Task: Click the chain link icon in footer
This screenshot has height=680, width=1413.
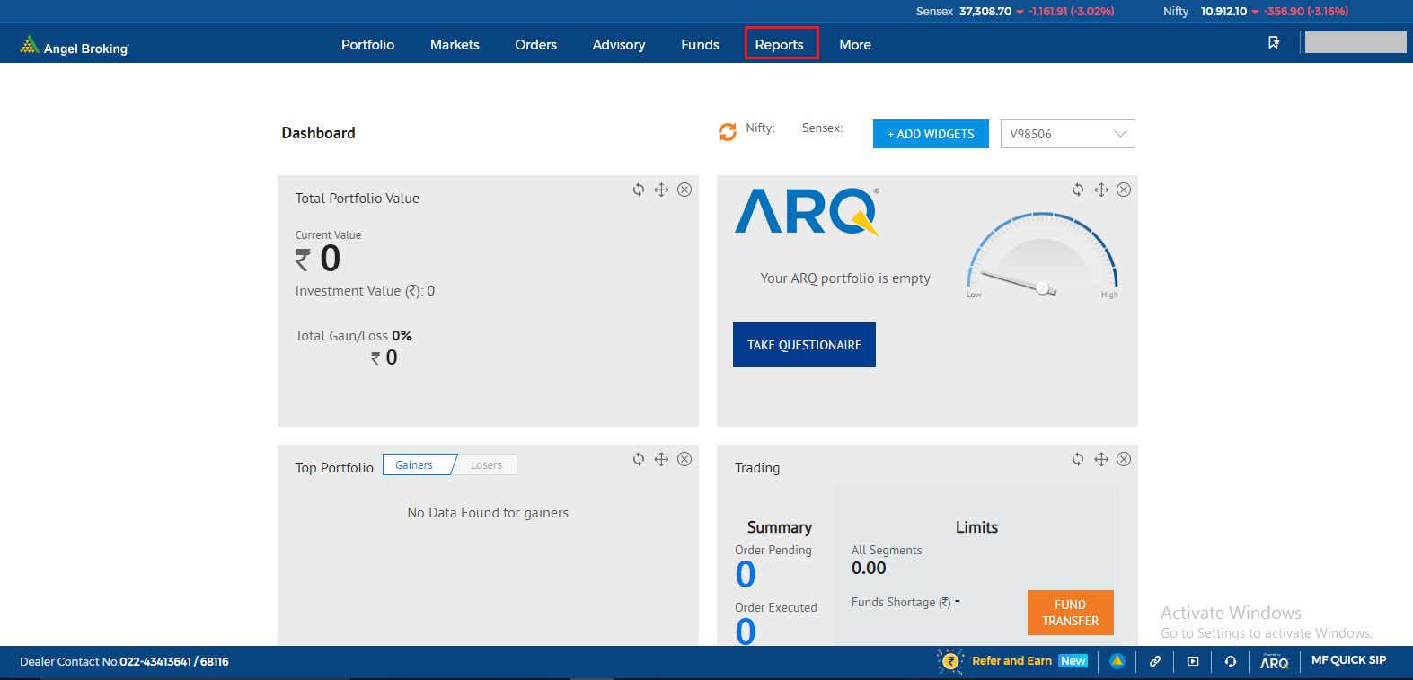Action: coord(1155,661)
